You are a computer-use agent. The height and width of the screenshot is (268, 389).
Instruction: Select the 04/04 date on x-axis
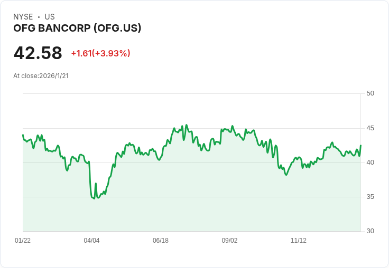(x=91, y=241)
